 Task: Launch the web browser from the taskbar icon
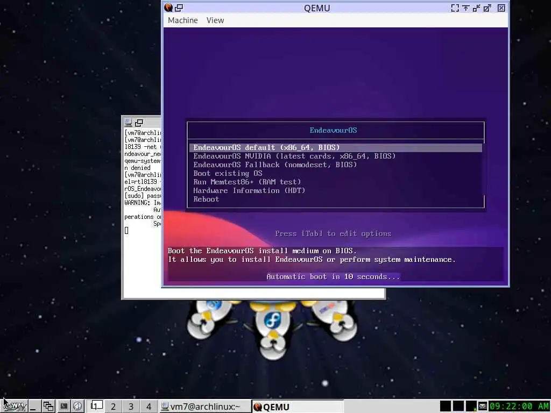click(x=77, y=407)
